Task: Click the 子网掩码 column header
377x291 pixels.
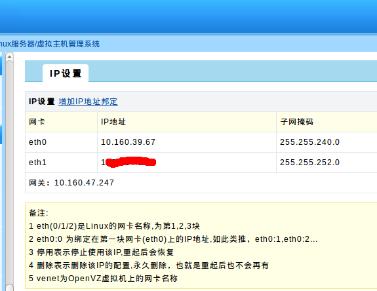Action: [x=327, y=122]
